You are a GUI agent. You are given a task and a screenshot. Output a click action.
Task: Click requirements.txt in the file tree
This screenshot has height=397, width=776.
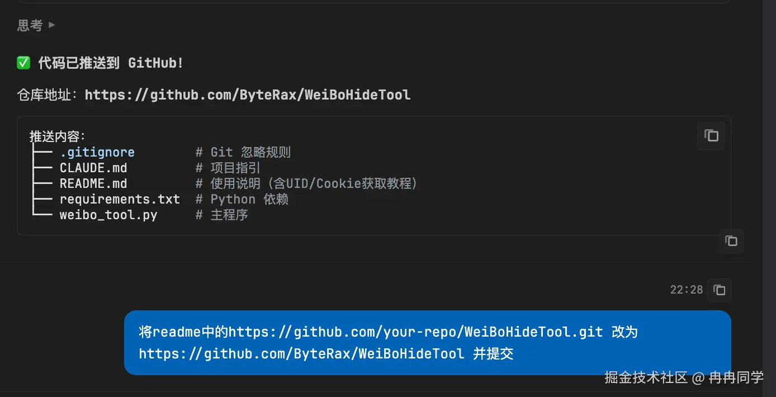point(120,200)
